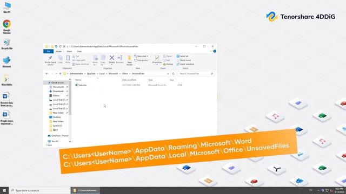346x194 pixels.
Task: Click the Search UnsavedFiles field
Action: pos(196,74)
